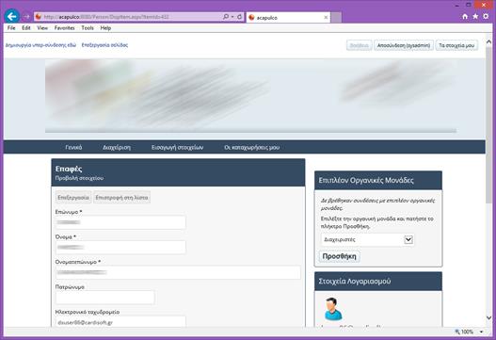This screenshot has height=340, width=496.
Task: Click the Στοιχεία Λογαριασμού heading
Action: pos(355,281)
